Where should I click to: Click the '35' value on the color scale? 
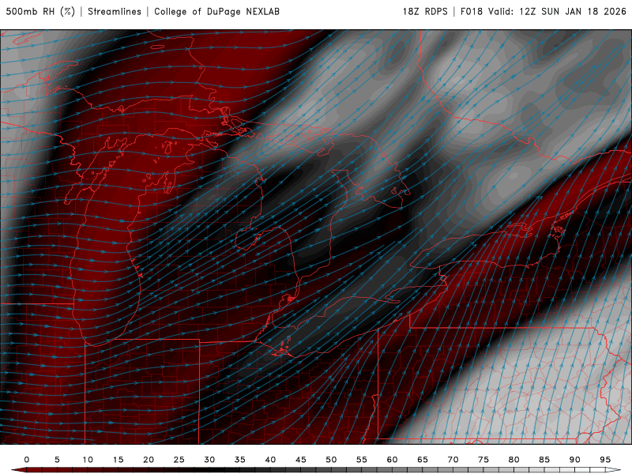point(240,460)
